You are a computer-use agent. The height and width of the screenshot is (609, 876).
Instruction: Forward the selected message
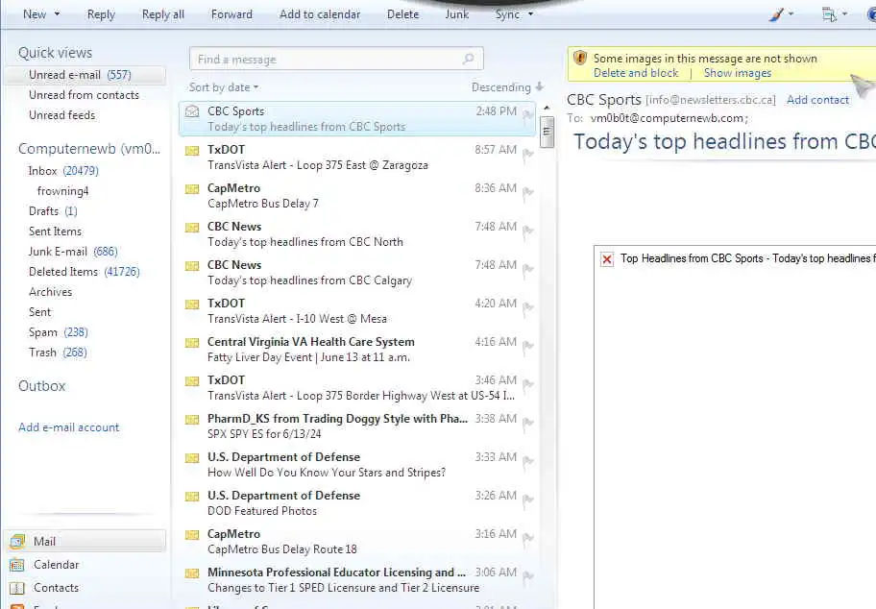pyautogui.click(x=231, y=14)
